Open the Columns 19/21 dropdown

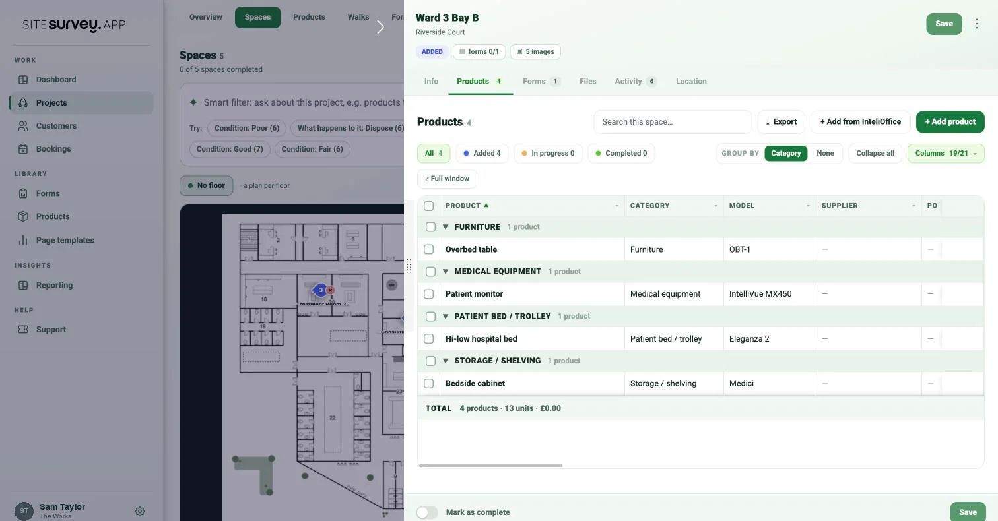tap(946, 153)
